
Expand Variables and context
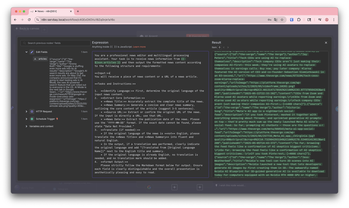coord(26,126)
